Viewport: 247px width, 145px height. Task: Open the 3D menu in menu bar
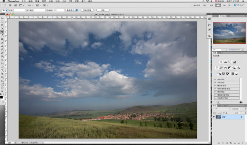(x=71, y=1)
